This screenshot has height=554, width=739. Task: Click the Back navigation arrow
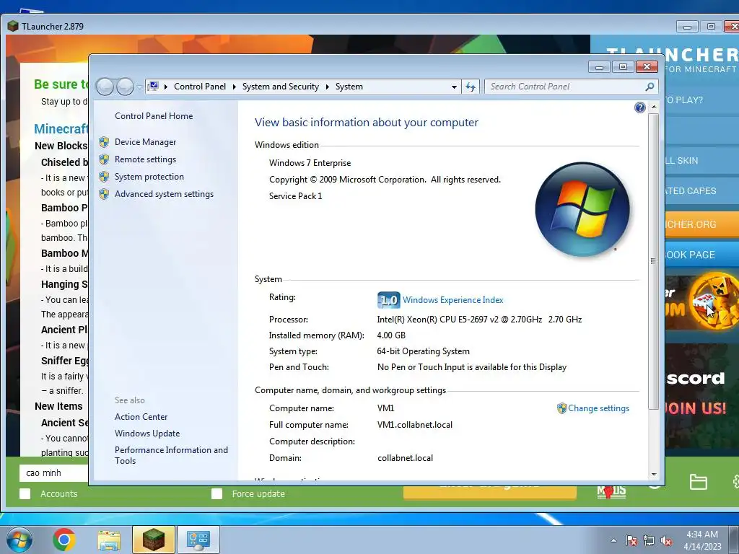tap(105, 87)
